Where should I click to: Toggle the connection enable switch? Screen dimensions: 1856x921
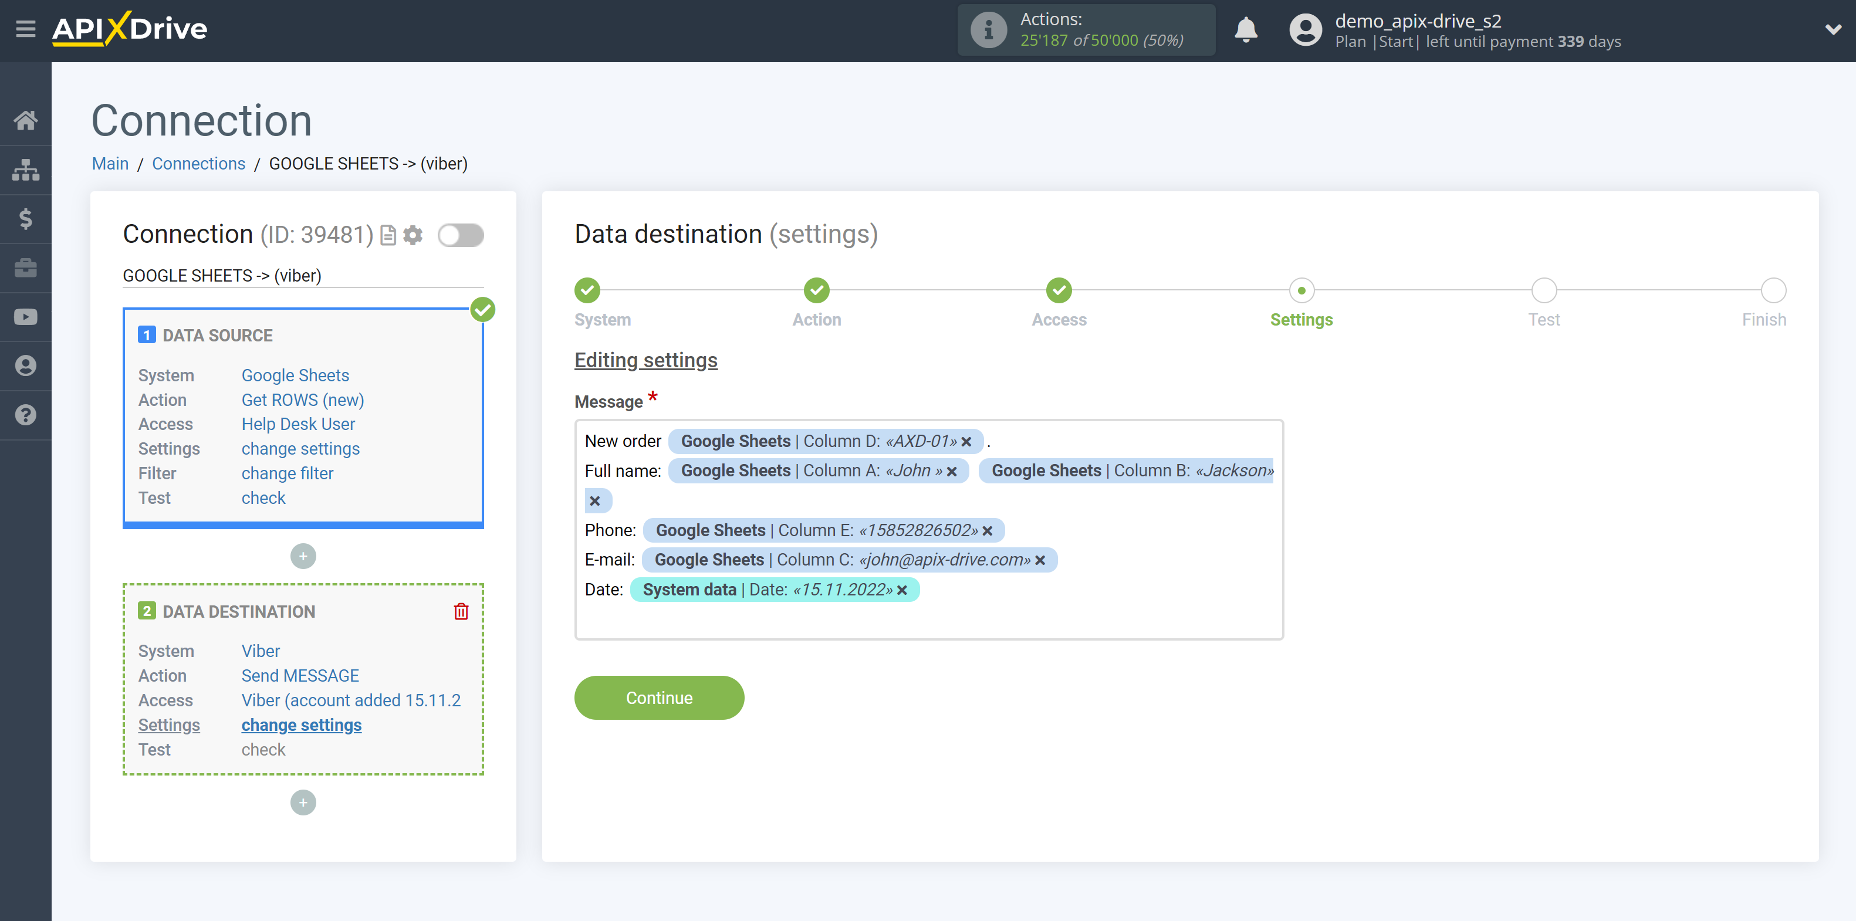tap(461, 235)
